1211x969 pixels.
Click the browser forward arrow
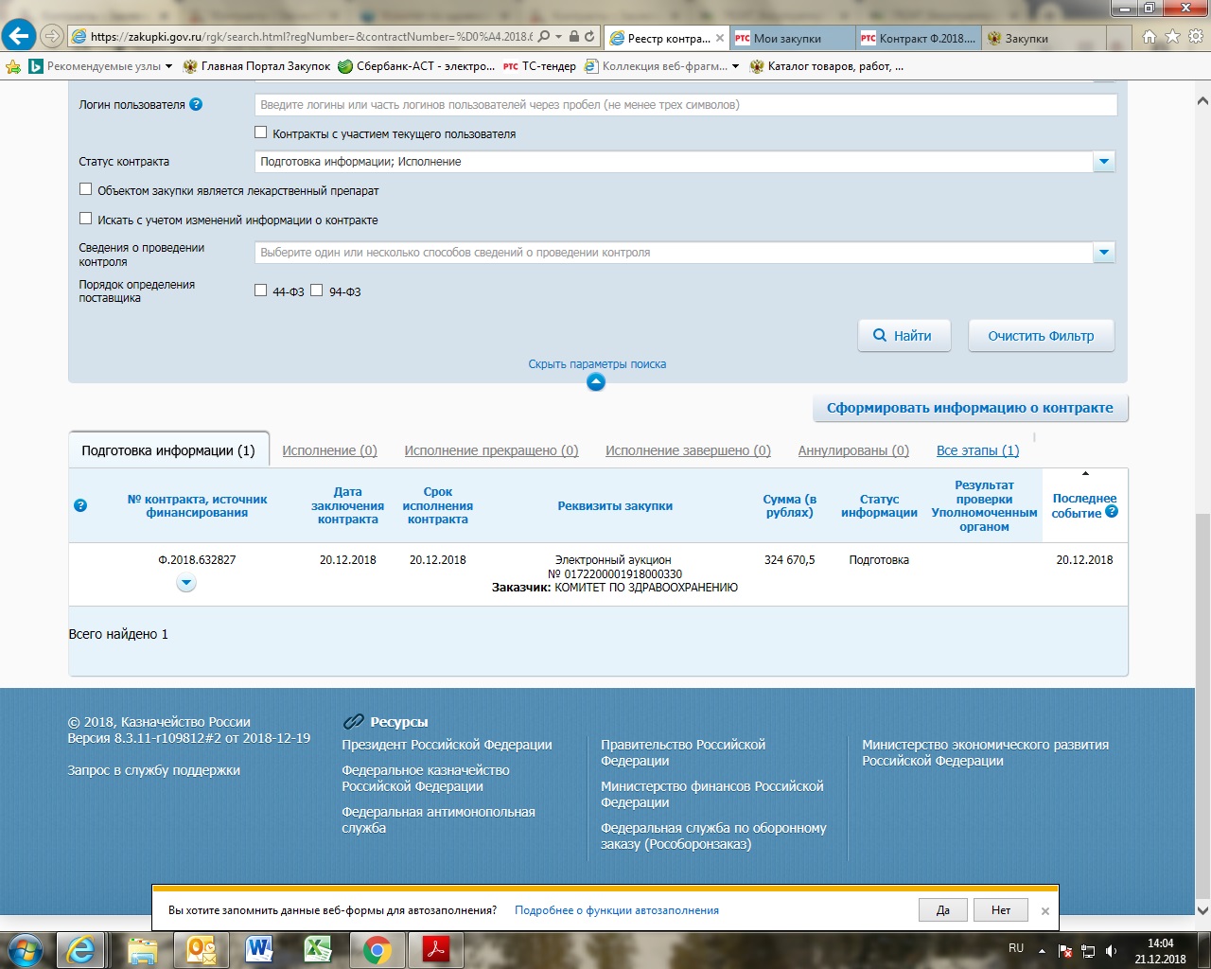[x=52, y=37]
